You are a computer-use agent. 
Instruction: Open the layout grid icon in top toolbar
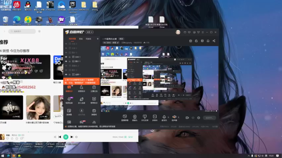click(x=202, y=41)
